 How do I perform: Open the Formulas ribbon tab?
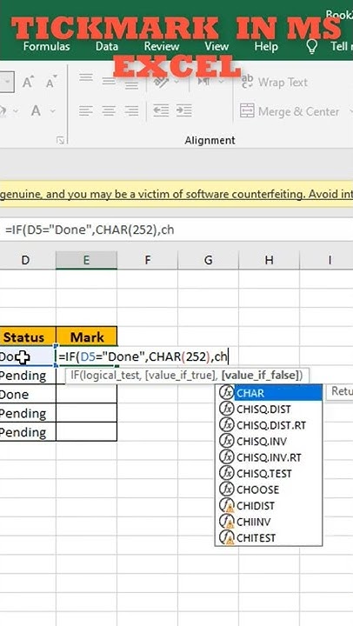47,46
